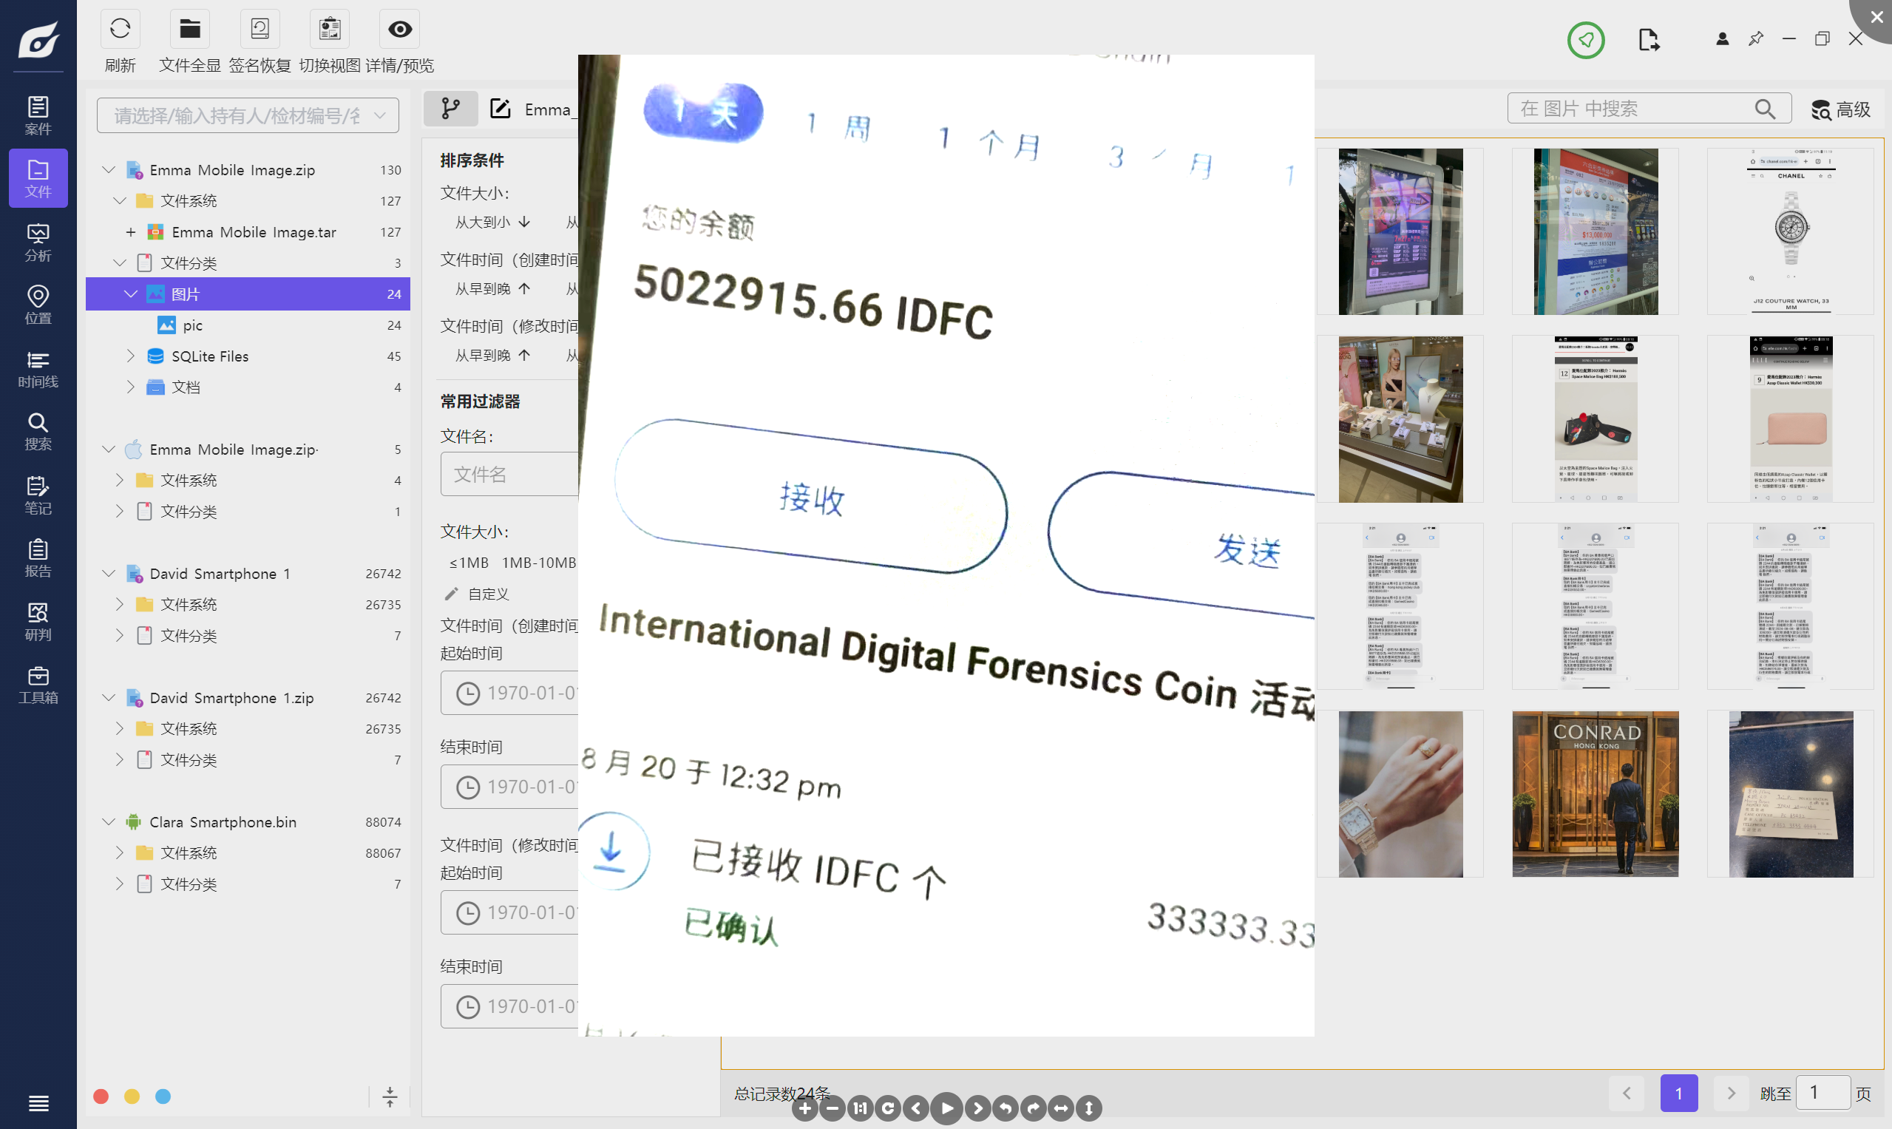Viewport: 1892px width, 1129px height.
Task: Select the ≤1MB file size filter
Action: pos(469,563)
